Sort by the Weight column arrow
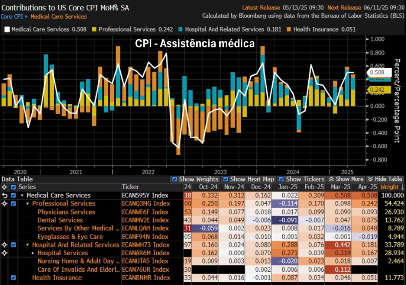406x285 pixels. pyautogui.click(x=402, y=187)
